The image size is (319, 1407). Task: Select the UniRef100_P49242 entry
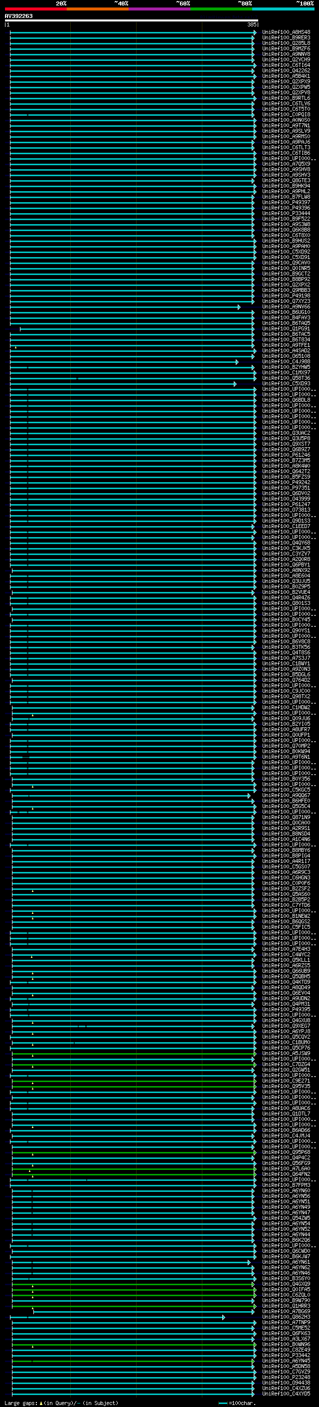pos(286,482)
